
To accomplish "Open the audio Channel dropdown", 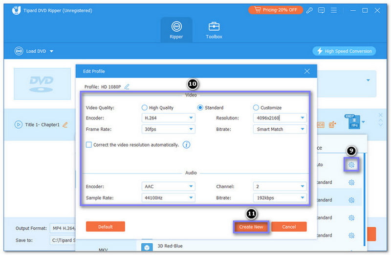I will 280,186.
